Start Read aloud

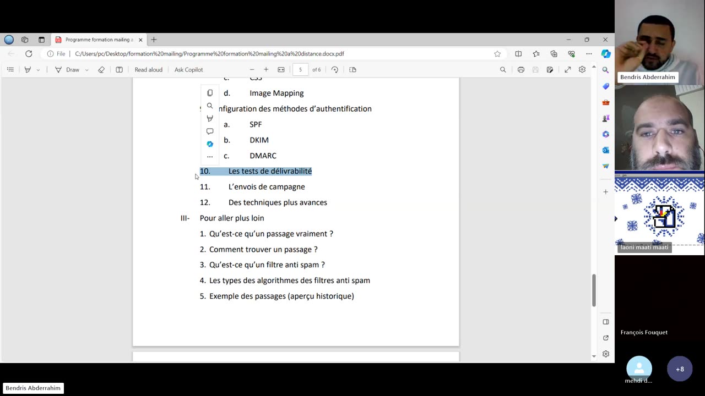coord(148,70)
